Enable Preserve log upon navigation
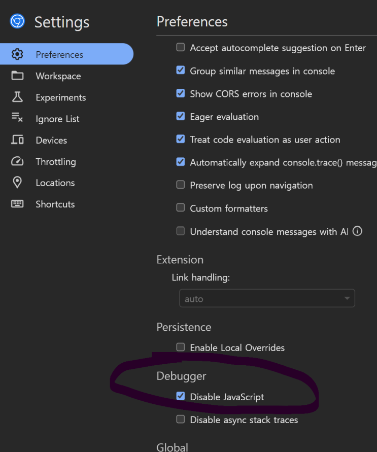377x452 pixels. tap(181, 185)
